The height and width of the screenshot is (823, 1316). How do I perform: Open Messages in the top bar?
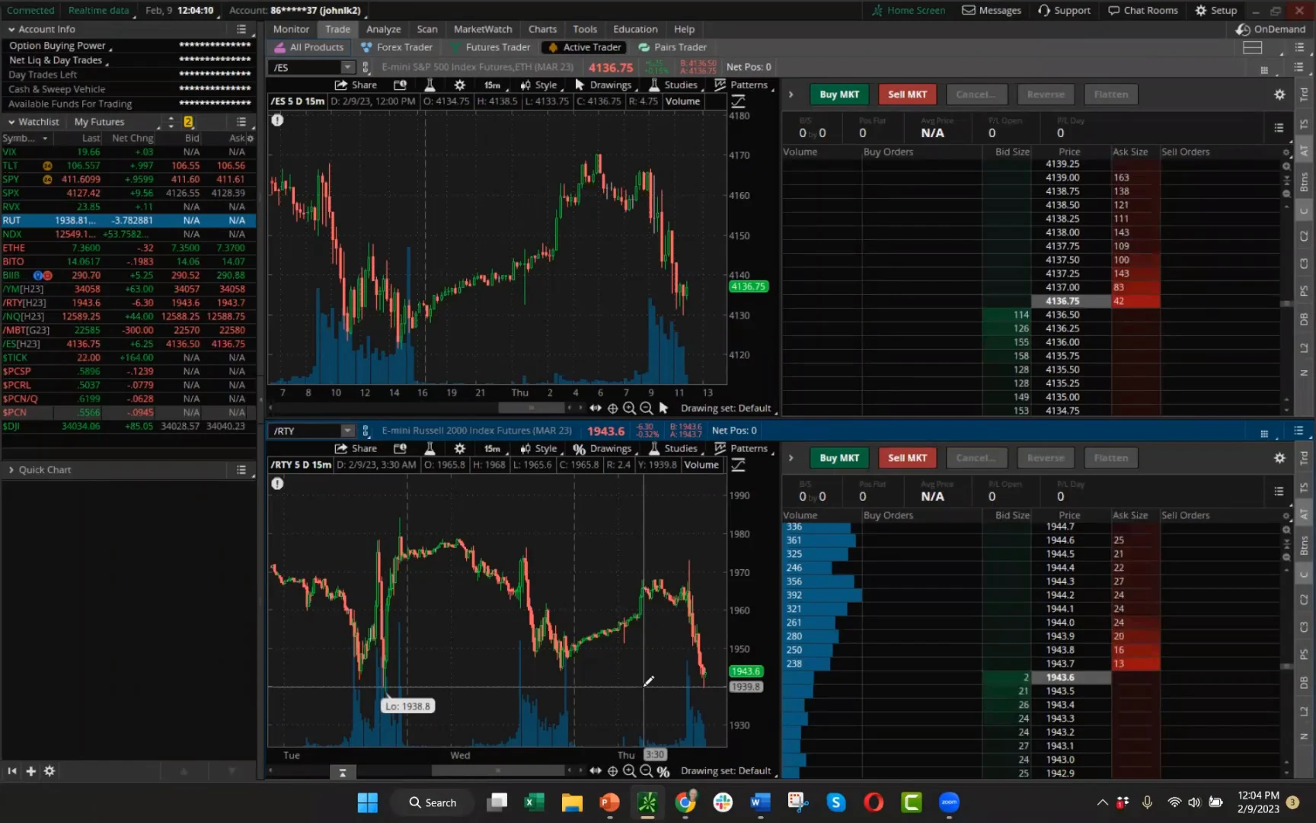[992, 10]
